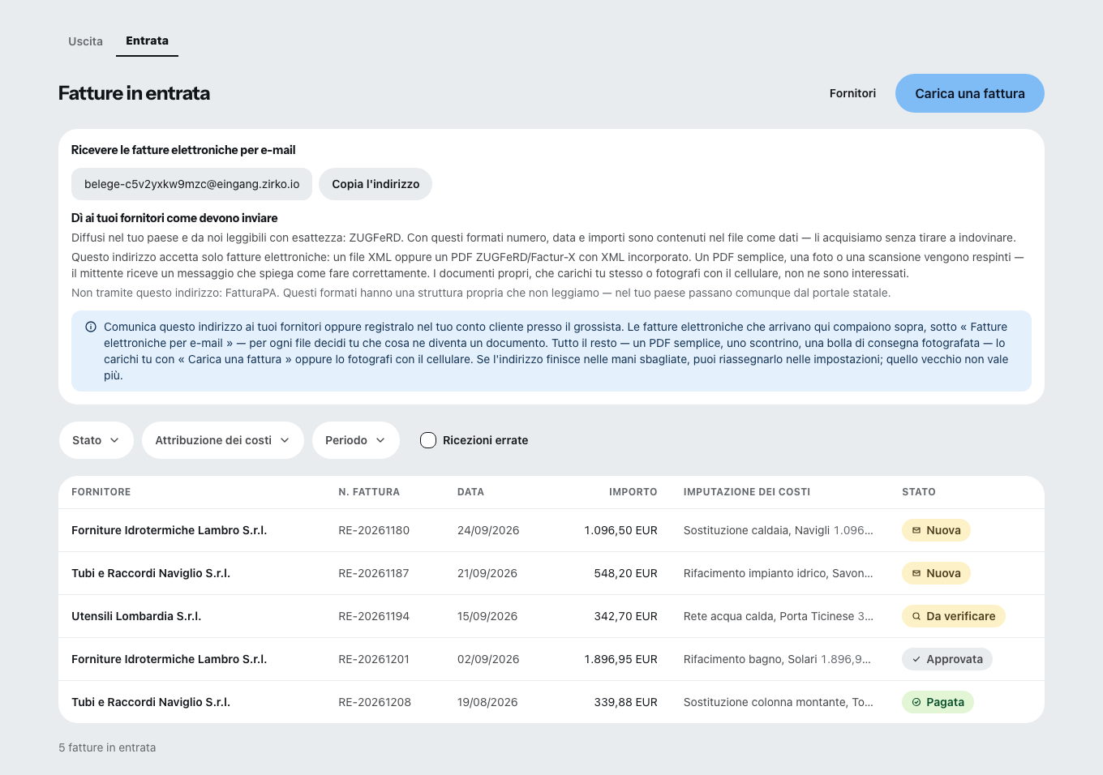Click Sostituzione colonna montante cost text
Viewport: 1103px width, 775px height.
tap(779, 702)
